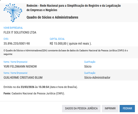Select partner name GUILHERME CRISTIANO BLUM
This screenshot has width=138, height=114.
tap(23, 78)
